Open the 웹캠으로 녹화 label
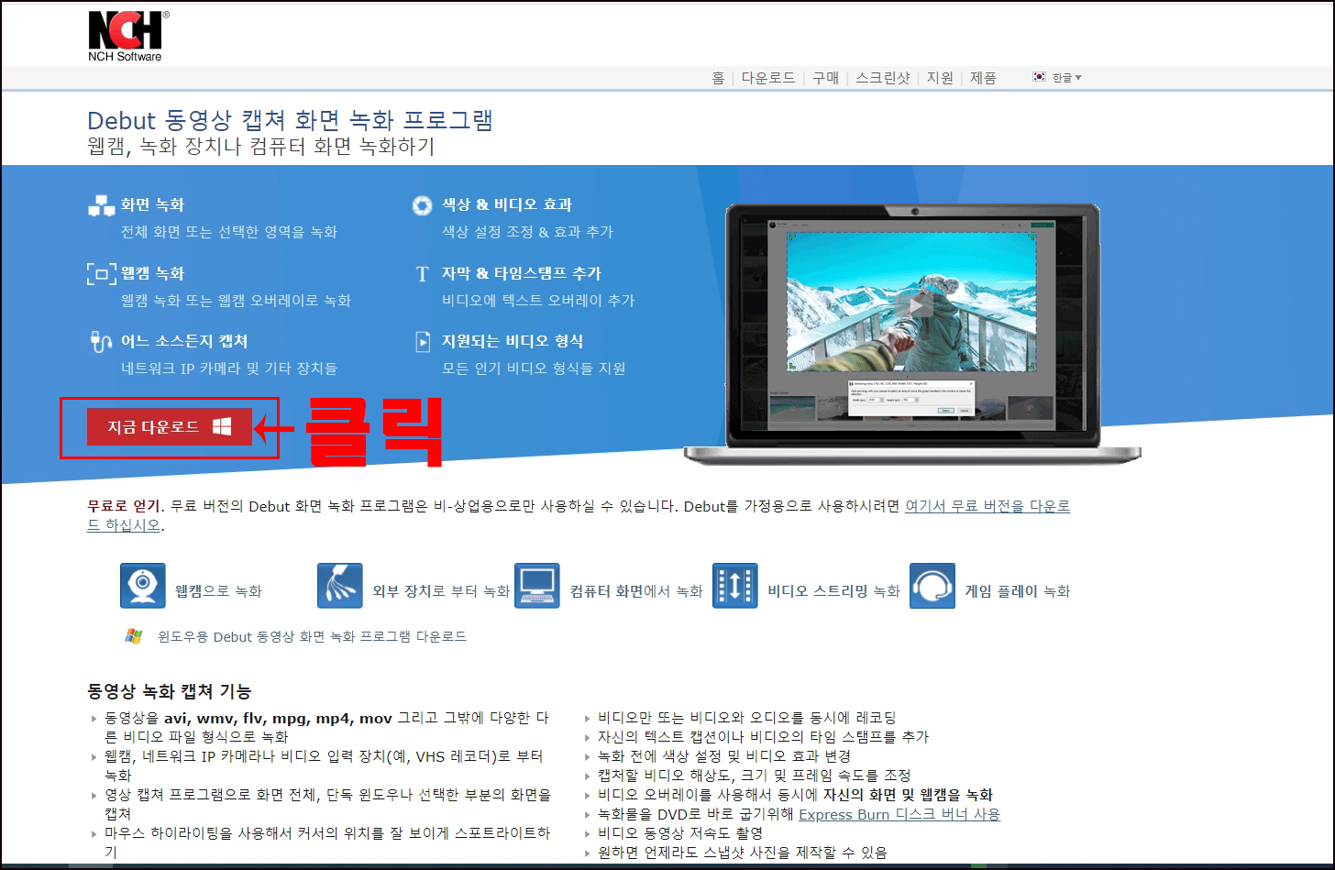This screenshot has width=1335, height=870. click(x=218, y=591)
